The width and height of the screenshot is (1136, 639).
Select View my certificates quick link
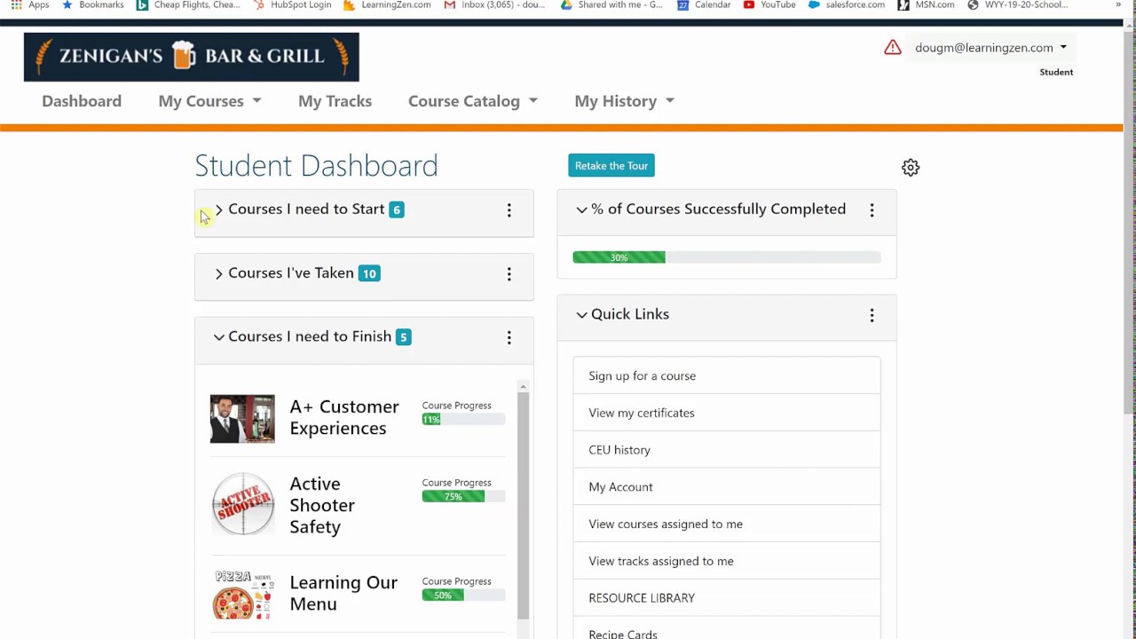(642, 413)
